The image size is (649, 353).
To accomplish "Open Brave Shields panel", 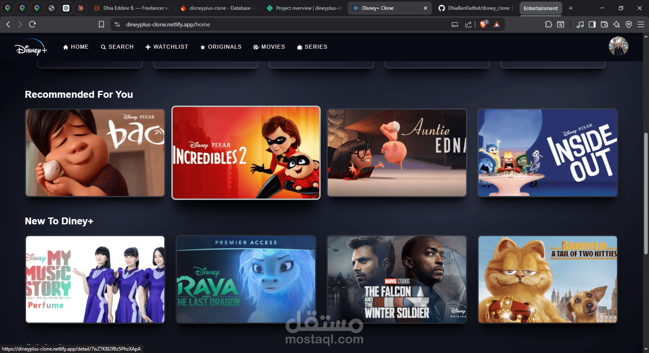I will (483, 24).
